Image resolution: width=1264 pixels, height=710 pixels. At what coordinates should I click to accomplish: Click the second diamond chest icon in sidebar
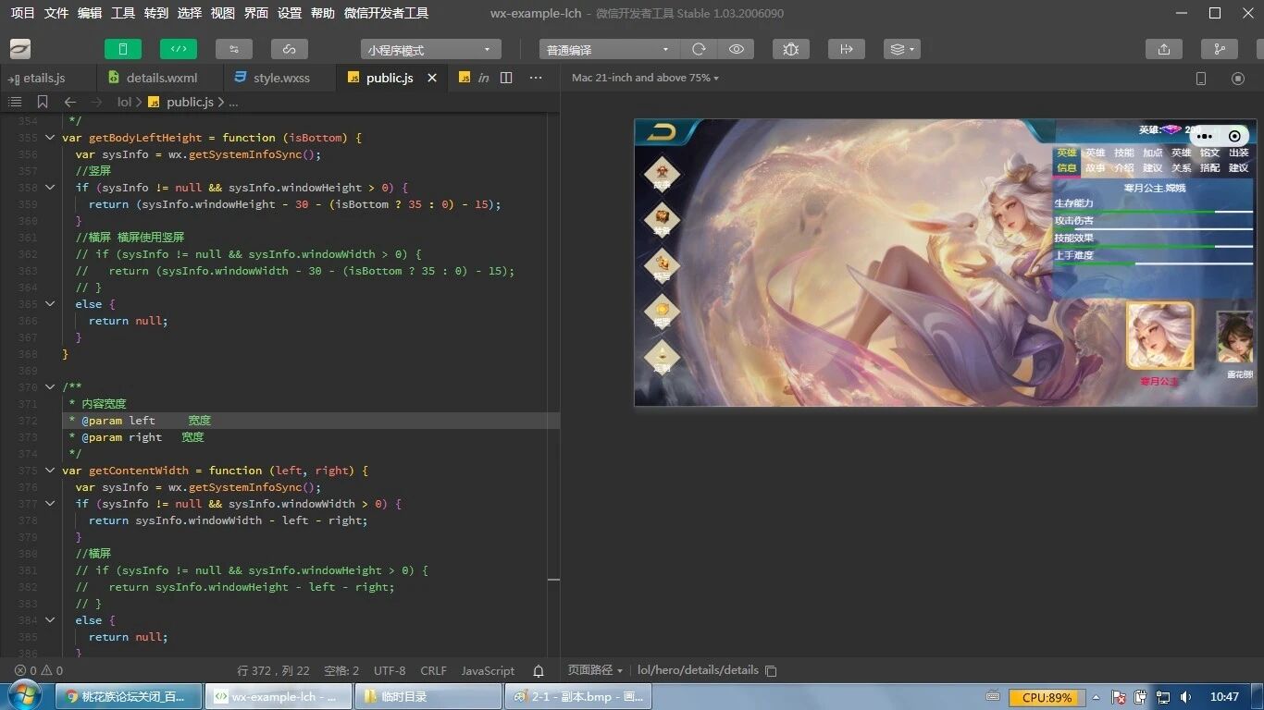tap(663, 219)
